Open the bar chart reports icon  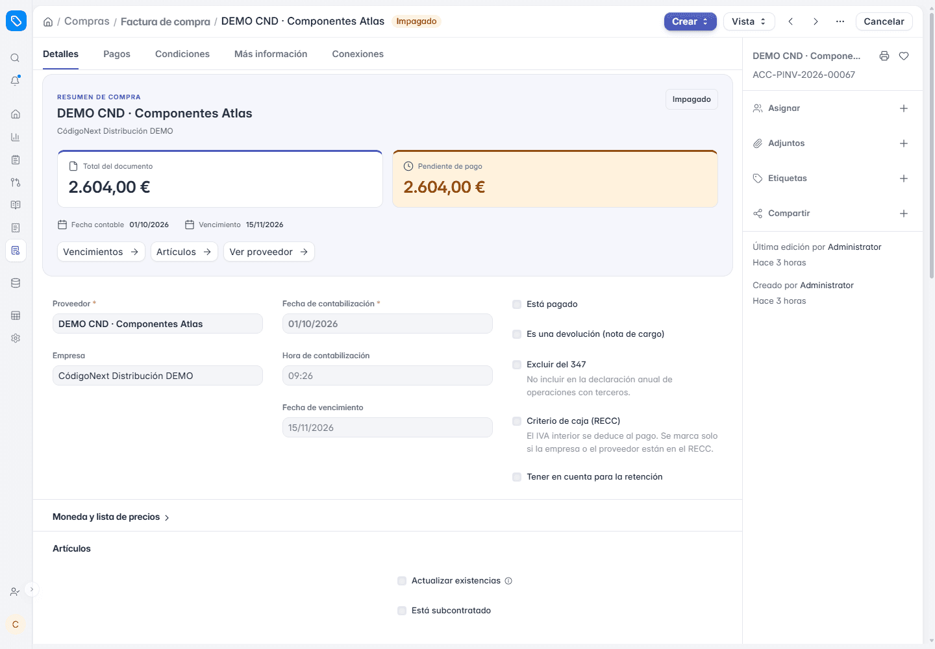(16, 137)
